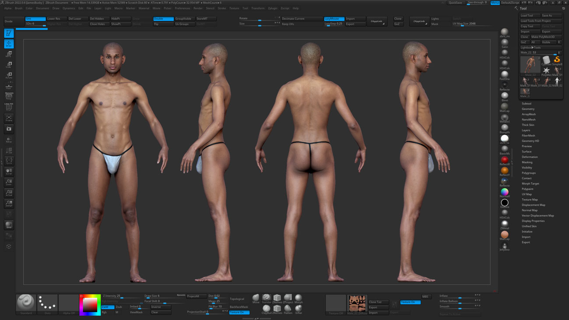Click Make PolyMesh3D in the Tool palette
The image size is (569, 320).
544,36
